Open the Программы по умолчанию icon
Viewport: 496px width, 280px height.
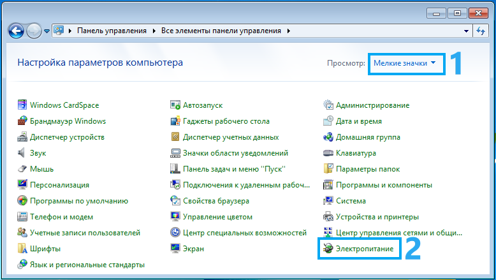tap(22, 200)
